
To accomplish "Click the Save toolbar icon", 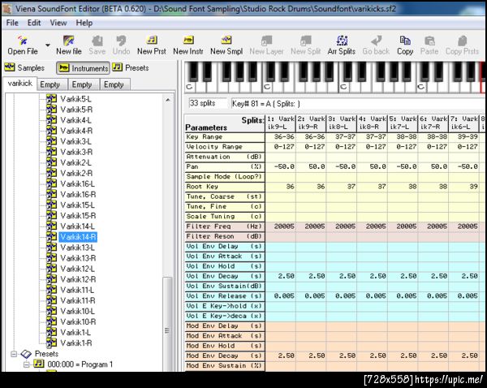I will click(x=97, y=45).
